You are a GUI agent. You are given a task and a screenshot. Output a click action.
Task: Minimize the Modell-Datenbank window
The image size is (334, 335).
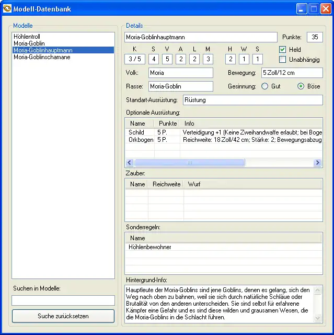302,9
